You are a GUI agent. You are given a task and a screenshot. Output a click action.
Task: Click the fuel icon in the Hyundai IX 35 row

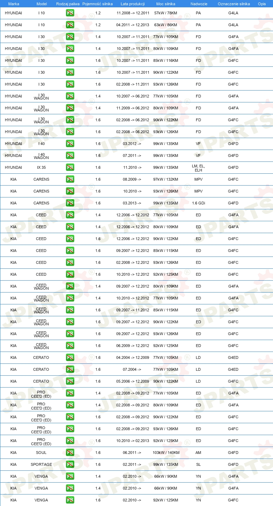pyautogui.click(x=70, y=167)
